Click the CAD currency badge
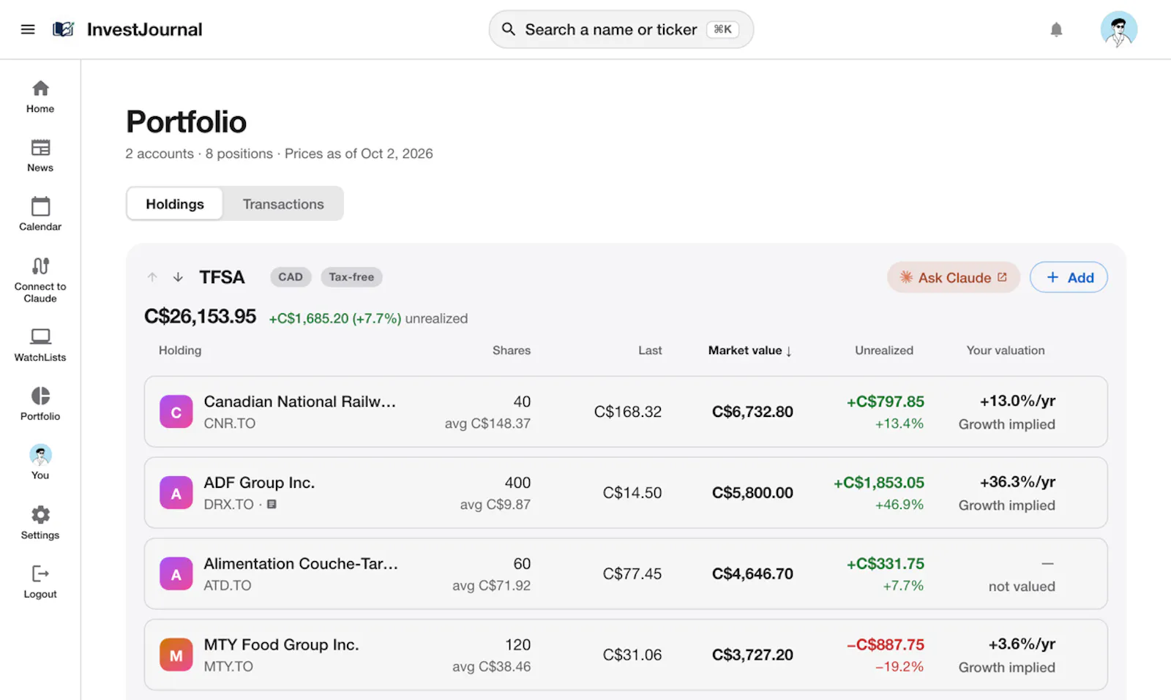Screen dimensions: 1171x700 [291, 277]
